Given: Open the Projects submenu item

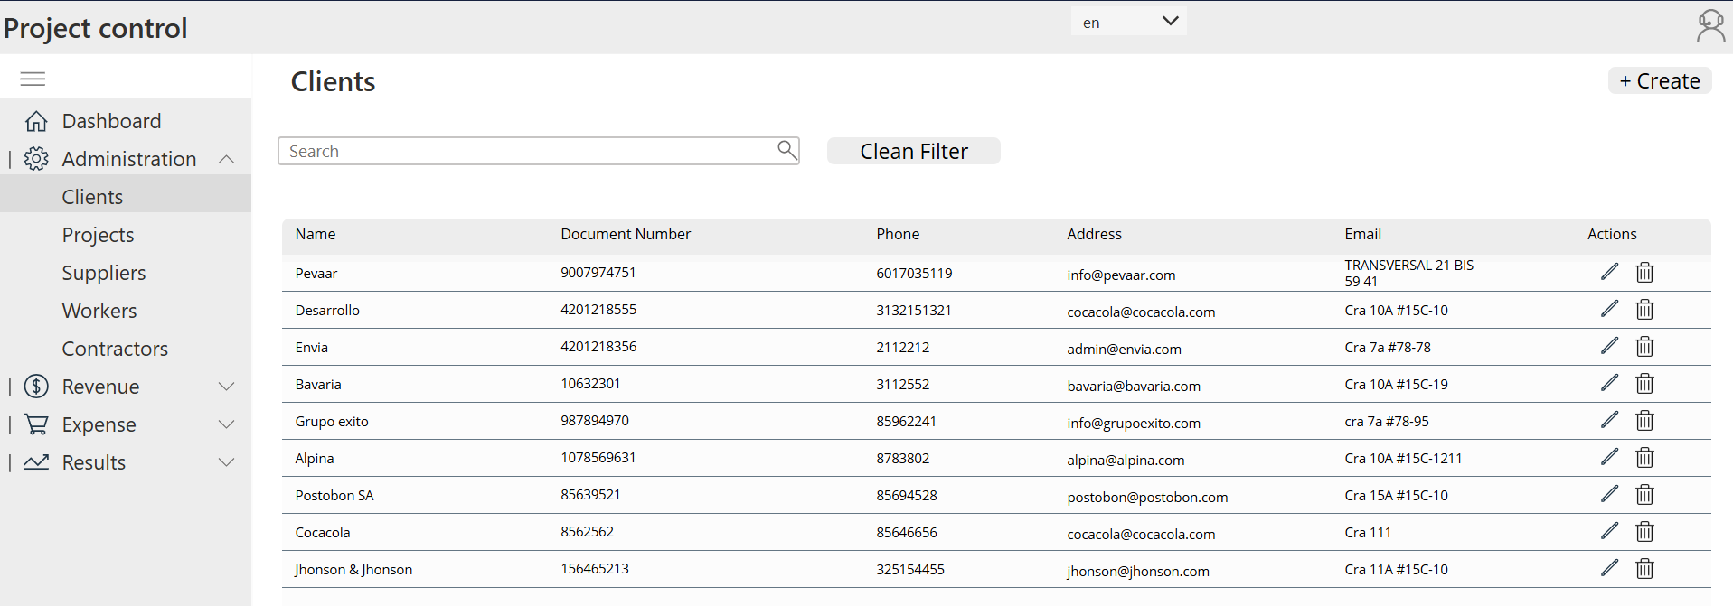Looking at the screenshot, I should pos(98,235).
